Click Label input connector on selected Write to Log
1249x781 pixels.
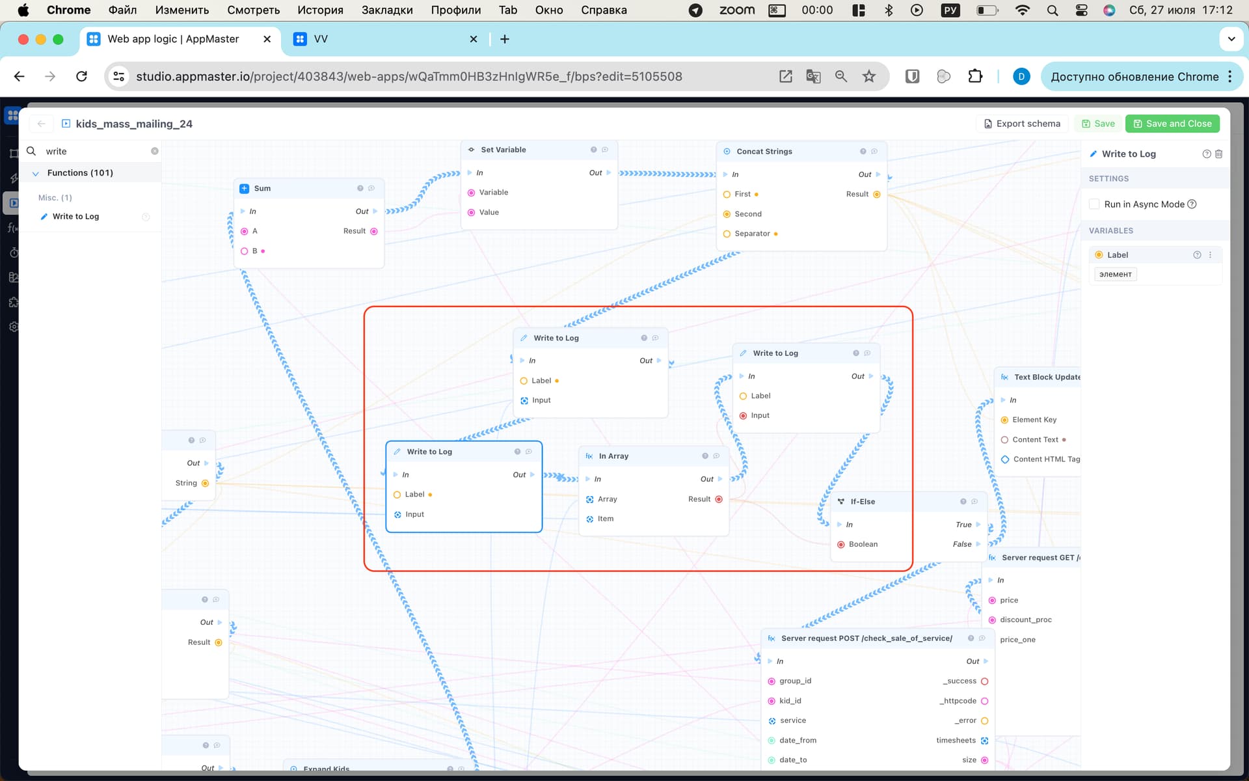(x=397, y=495)
